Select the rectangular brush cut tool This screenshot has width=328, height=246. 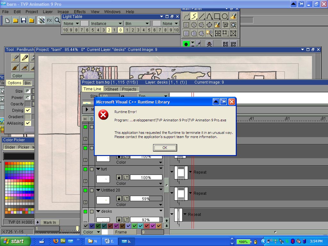186,33
